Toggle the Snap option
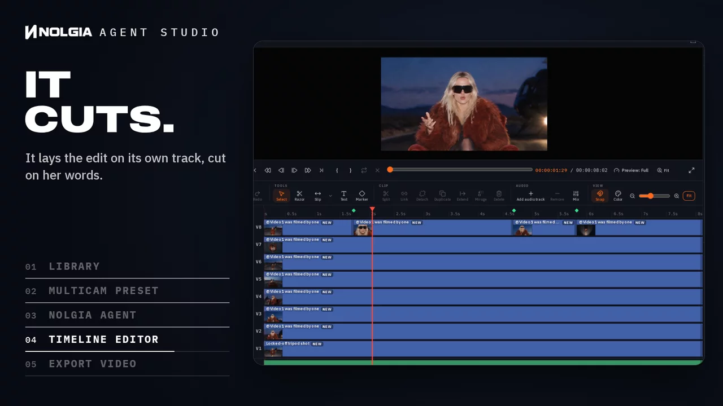The image size is (723, 406). click(x=600, y=195)
